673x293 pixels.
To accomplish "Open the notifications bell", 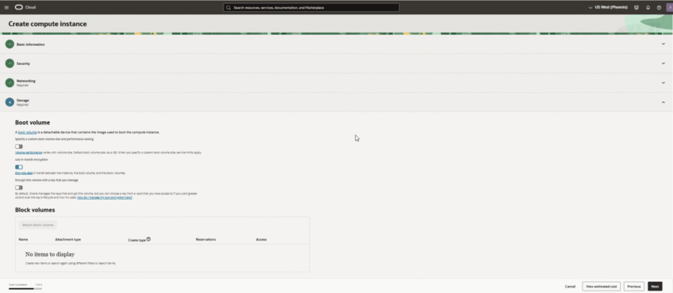I will [x=647, y=8].
